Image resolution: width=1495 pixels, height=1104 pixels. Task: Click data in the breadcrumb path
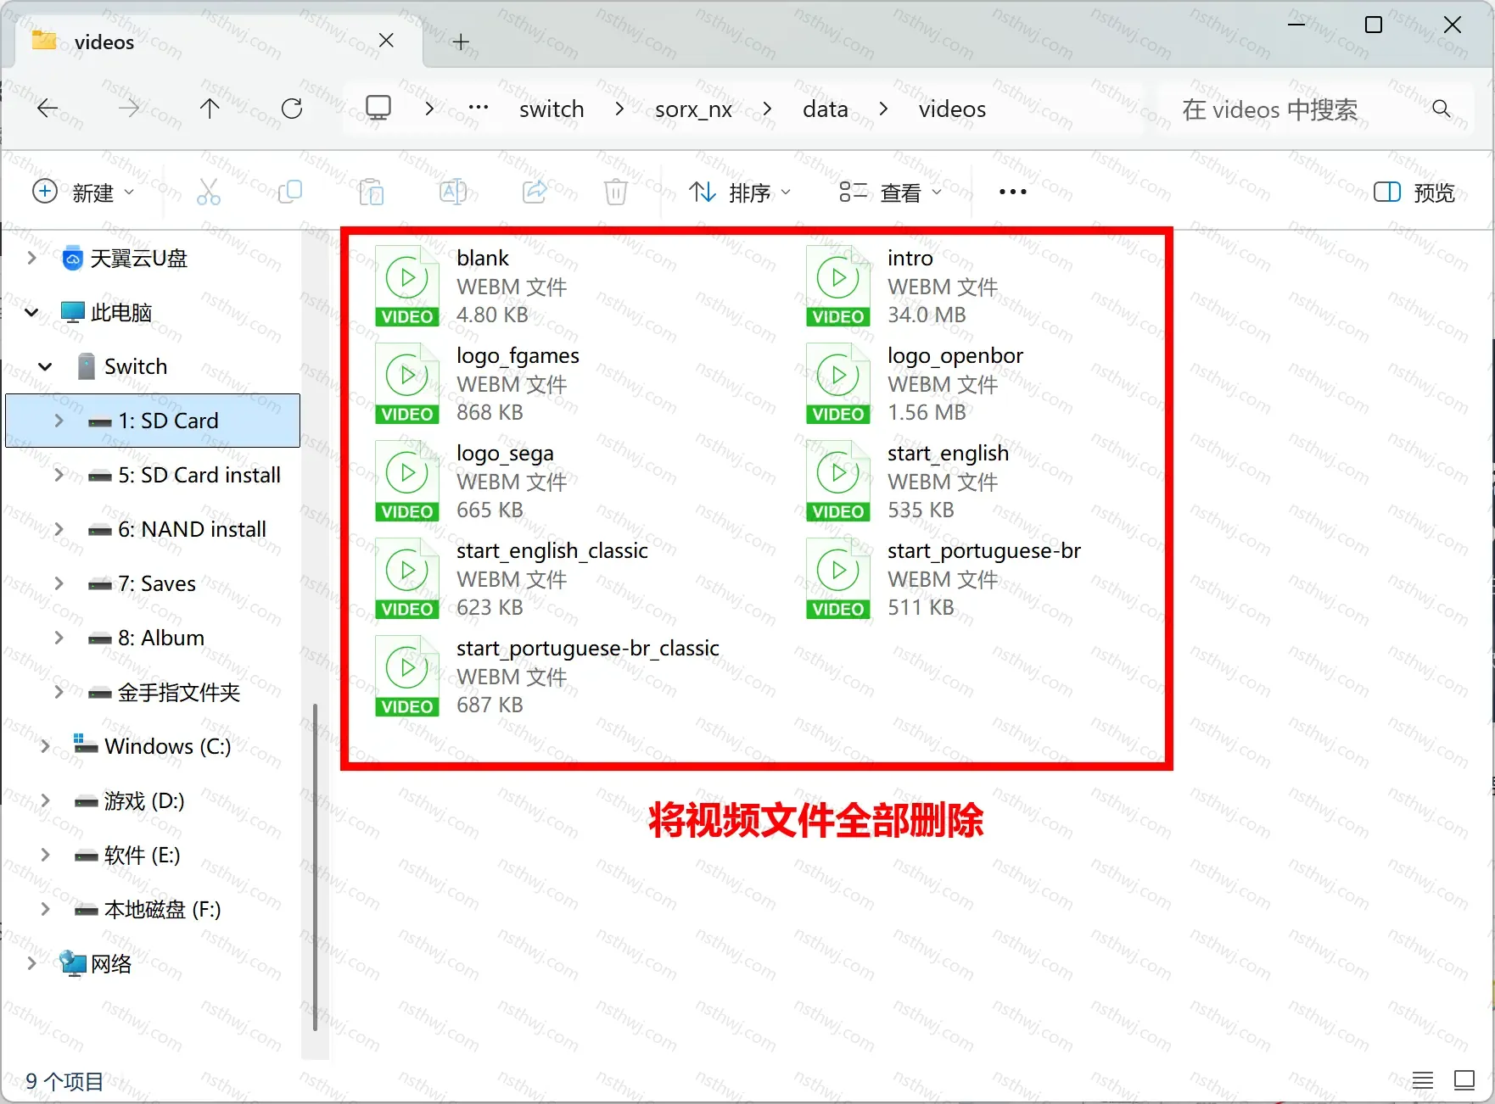coord(825,109)
